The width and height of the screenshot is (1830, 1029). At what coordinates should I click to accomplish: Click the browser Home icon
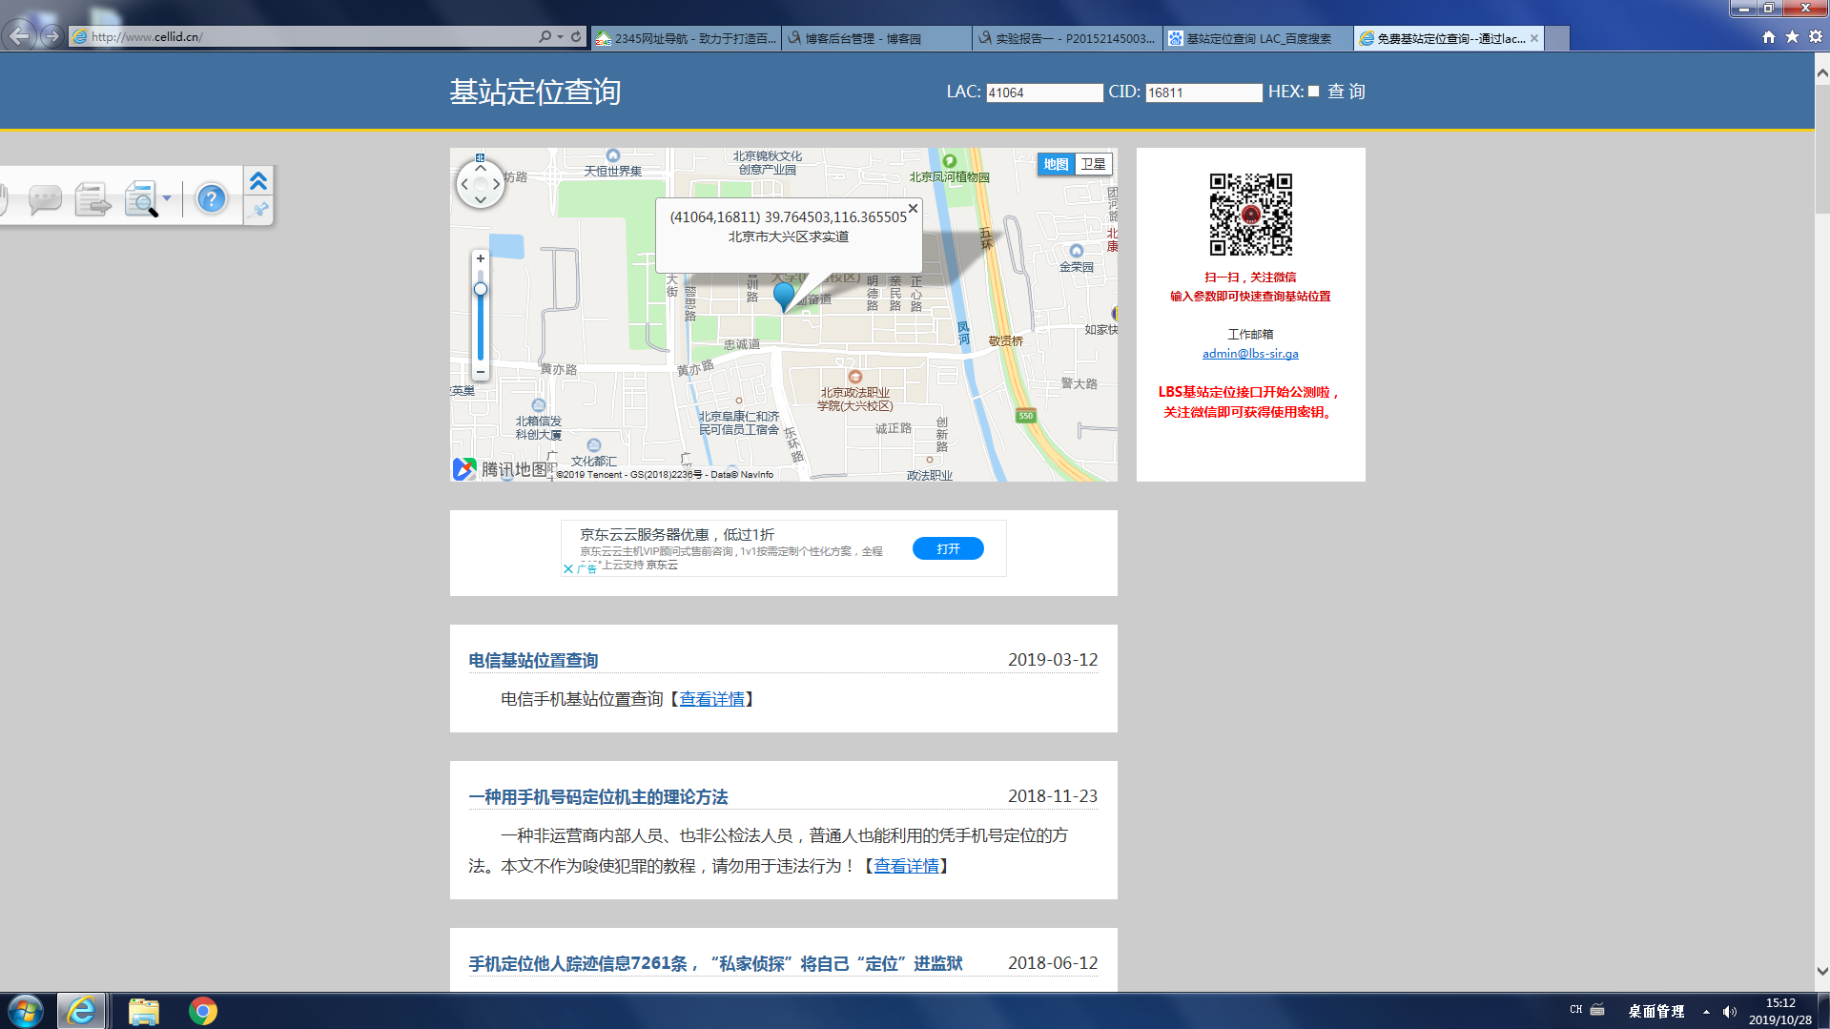point(1769,36)
